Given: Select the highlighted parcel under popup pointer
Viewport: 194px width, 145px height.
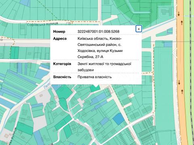Looking at the screenshot, I should [95, 89].
